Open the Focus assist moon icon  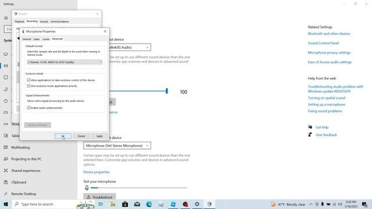coord(6,89)
